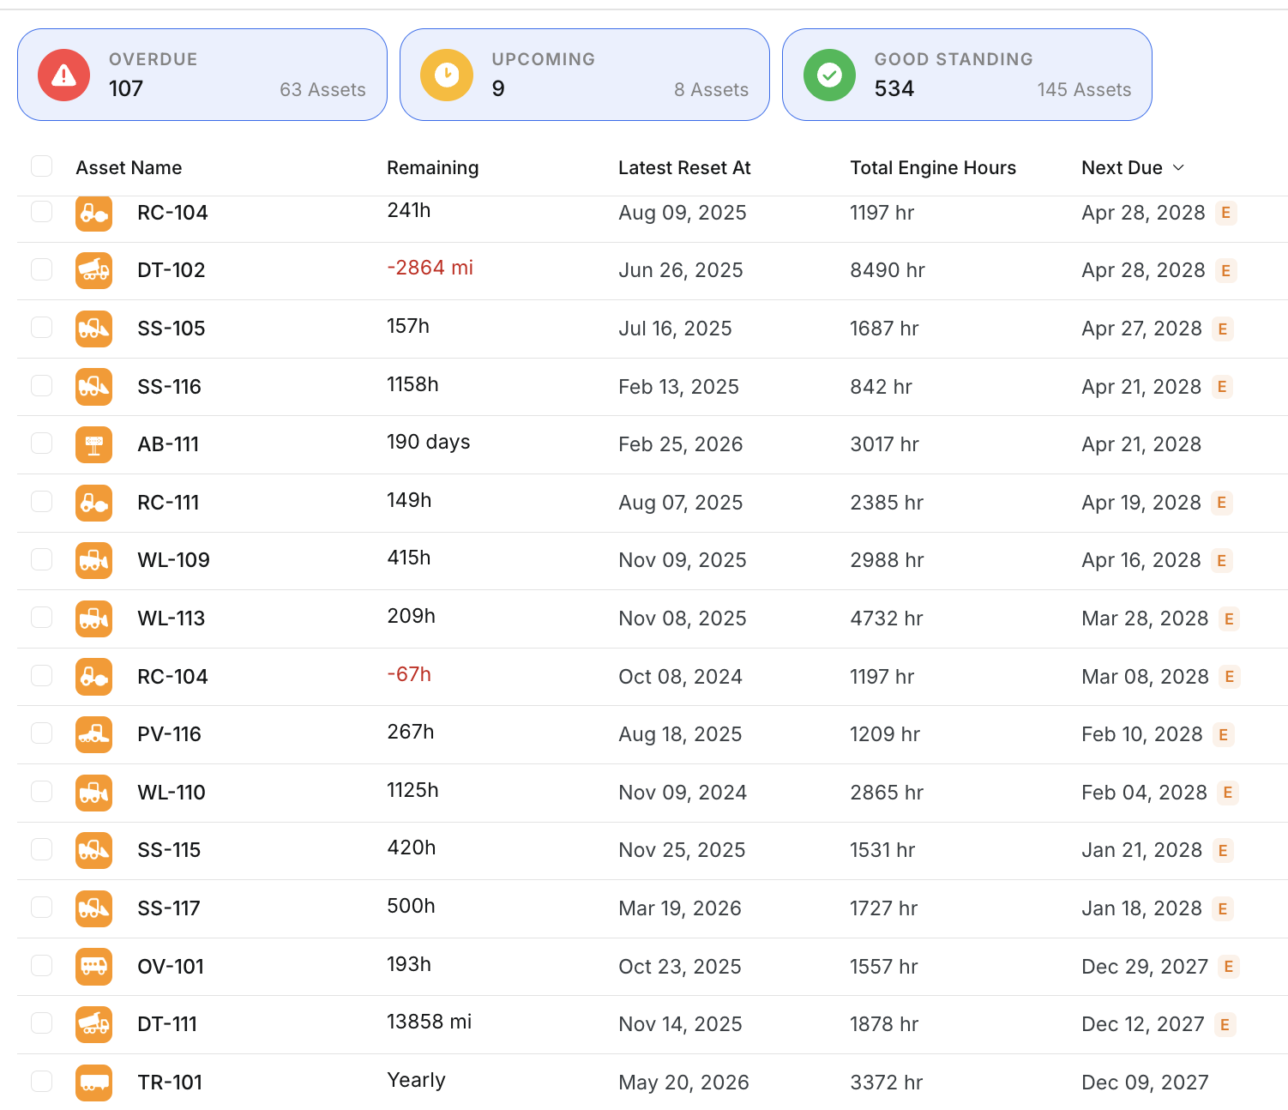The width and height of the screenshot is (1288, 1110).
Task: Toggle the select-all checkbox in table header
Action: click(42, 166)
